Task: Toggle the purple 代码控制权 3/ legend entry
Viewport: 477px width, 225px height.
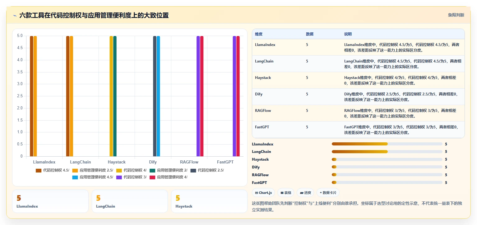Action: click(131, 177)
